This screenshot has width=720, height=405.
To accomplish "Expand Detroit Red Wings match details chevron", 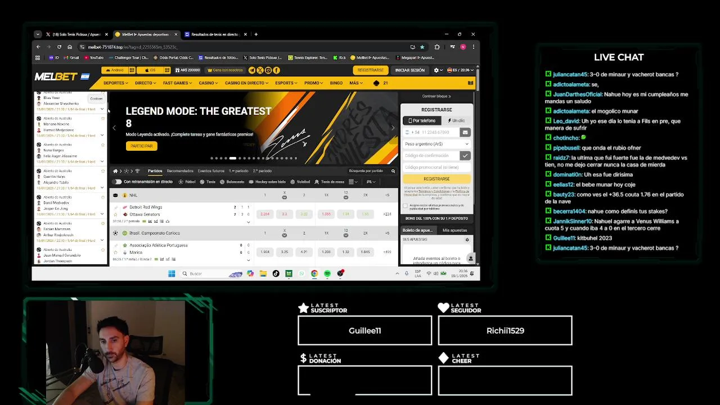I will 248,222.
